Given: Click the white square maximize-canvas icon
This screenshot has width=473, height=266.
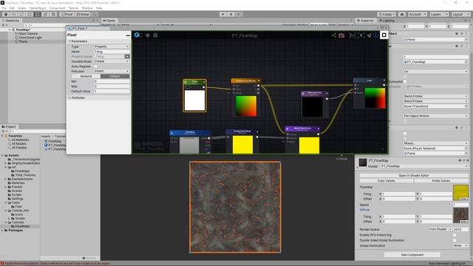Looking at the screenshot, I should click(384, 35).
